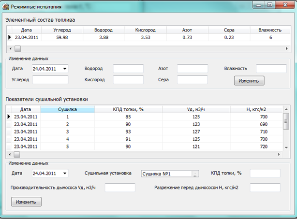Open the dryer section date dropdown
Screen dimensions: 297x219
point(65,173)
